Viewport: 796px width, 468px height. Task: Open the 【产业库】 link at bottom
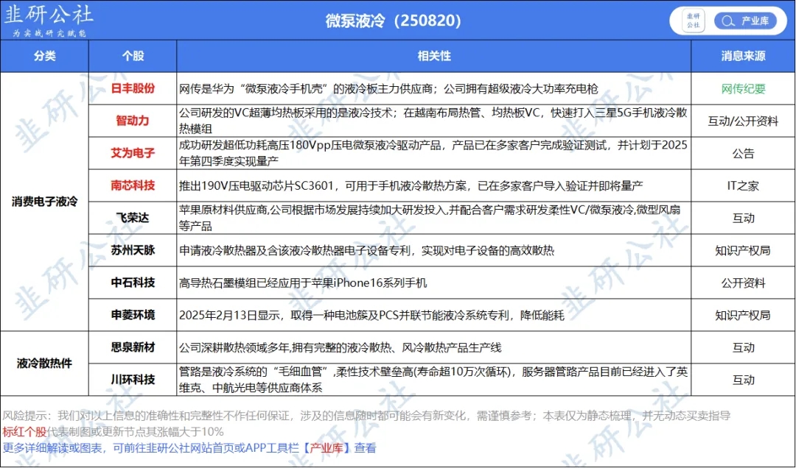click(x=327, y=448)
